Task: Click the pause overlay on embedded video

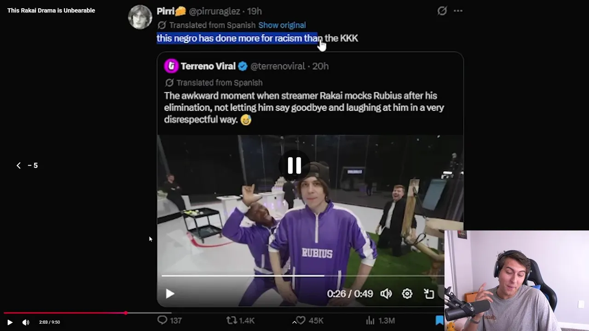Action: click(x=294, y=165)
